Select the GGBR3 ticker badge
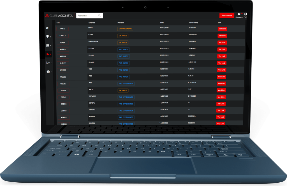The image size is (287, 186). point(64,104)
